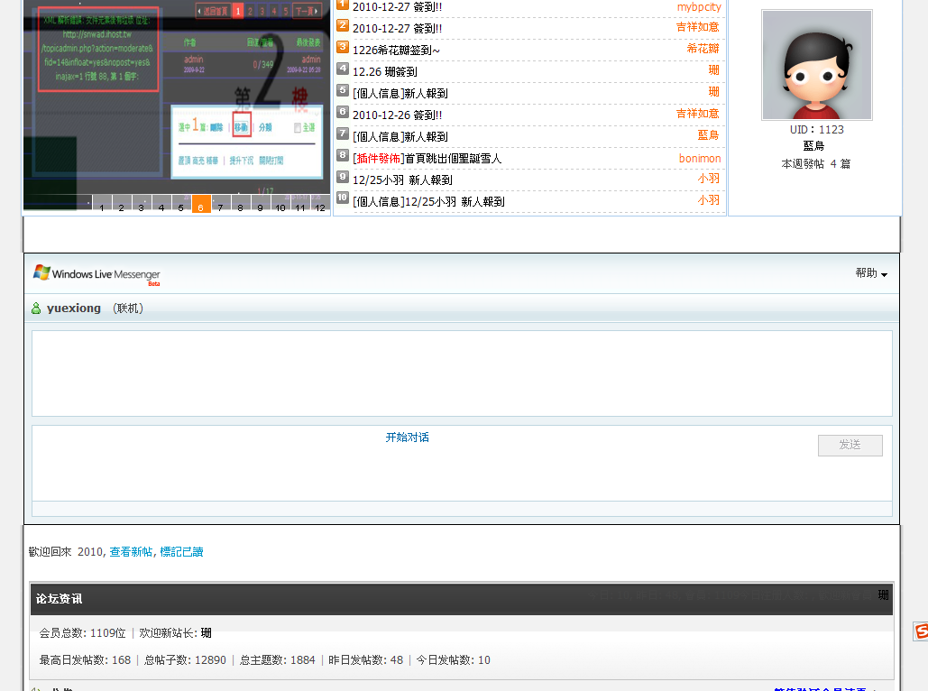The height and width of the screenshot is (691, 928).
Task: Click the cartoon user avatar image
Action: click(816, 65)
